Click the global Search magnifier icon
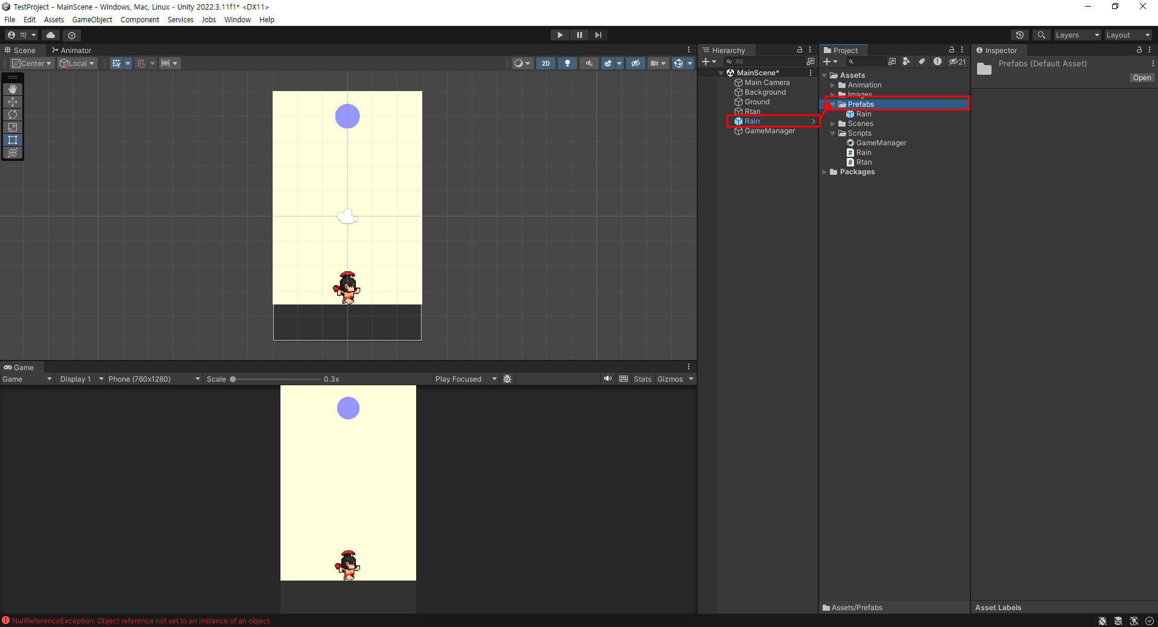This screenshot has width=1158, height=627. click(x=1041, y=35)
